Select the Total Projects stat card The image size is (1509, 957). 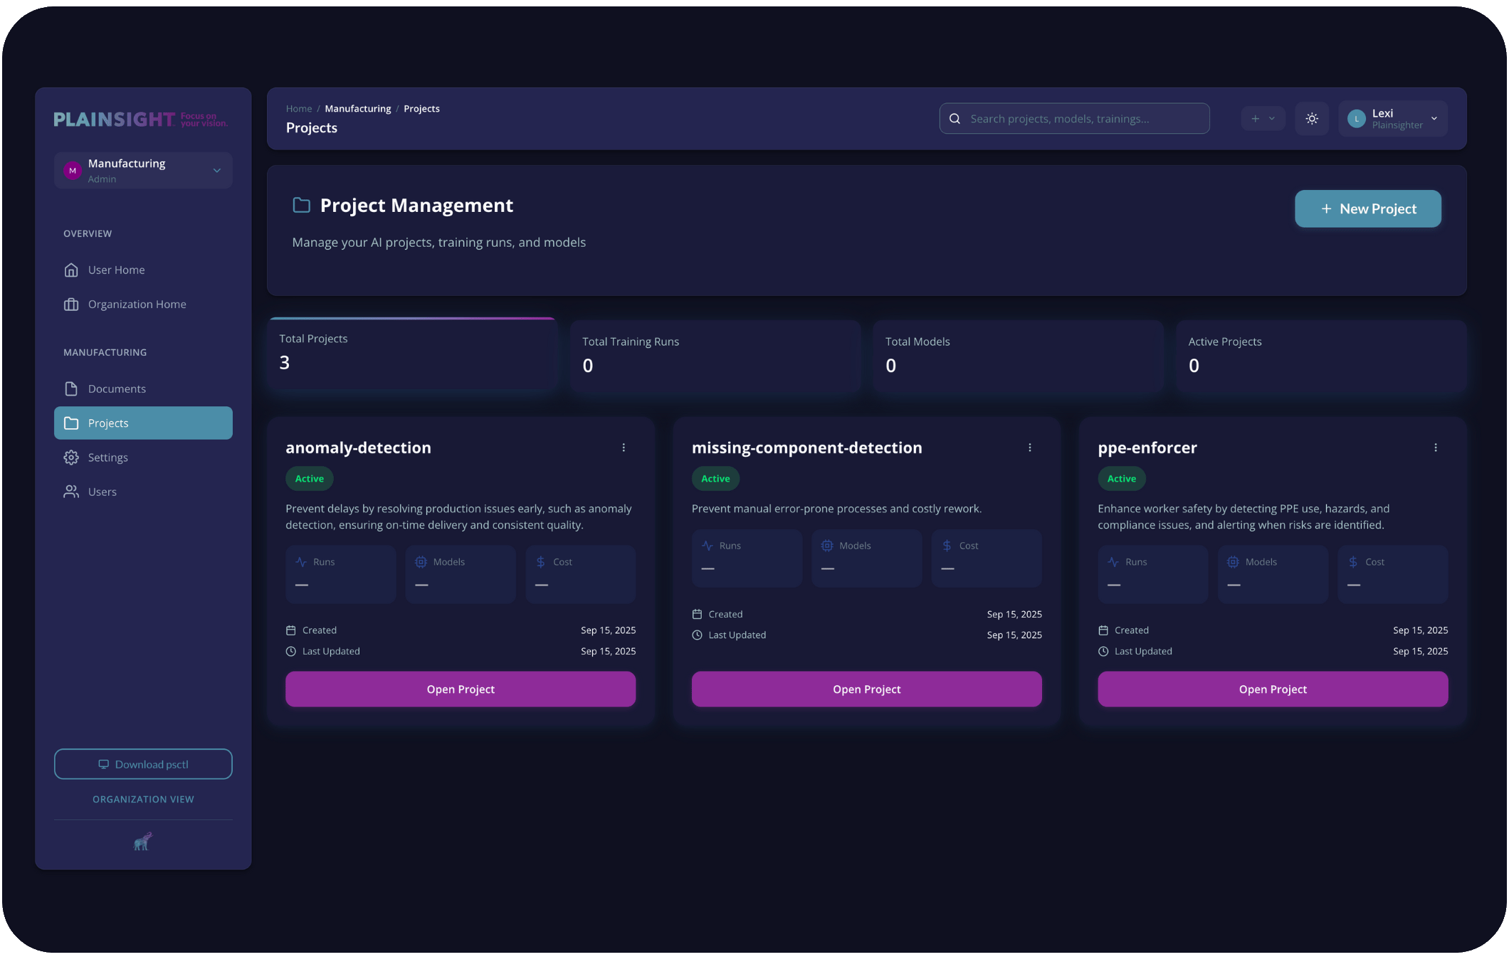pos(412,354)
